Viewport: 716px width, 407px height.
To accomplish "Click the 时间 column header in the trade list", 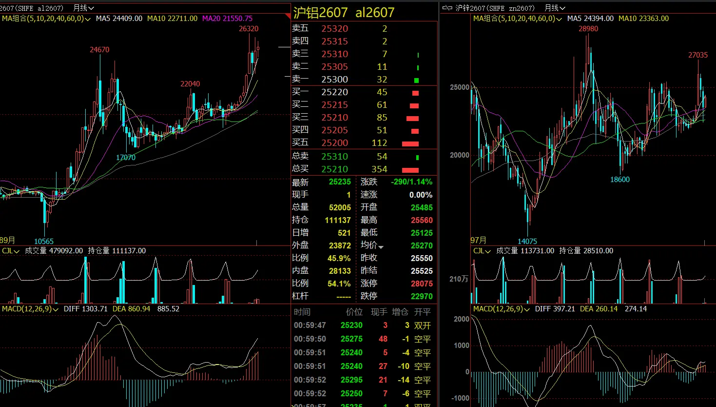I will coord(302,312).
